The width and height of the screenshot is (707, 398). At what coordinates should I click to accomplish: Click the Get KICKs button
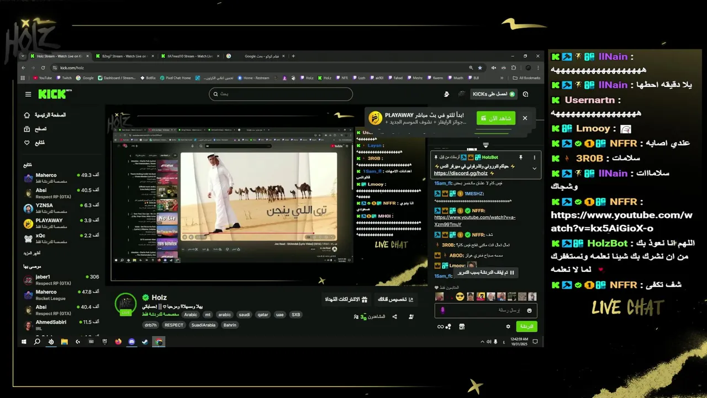click(494, 94)
